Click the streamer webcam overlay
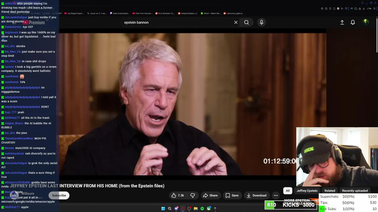 (337, 157)
